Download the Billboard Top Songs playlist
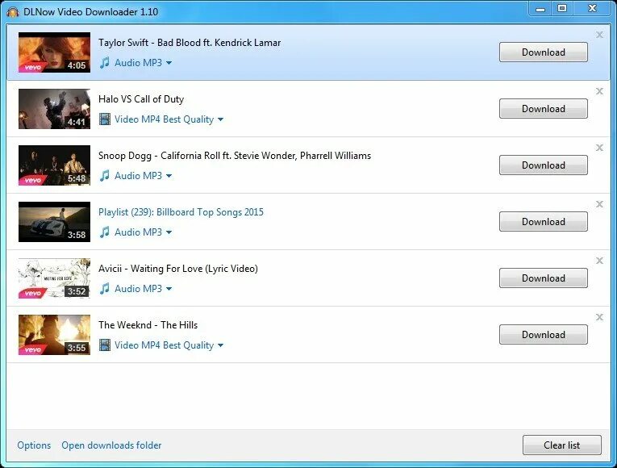 pos(544,222)
